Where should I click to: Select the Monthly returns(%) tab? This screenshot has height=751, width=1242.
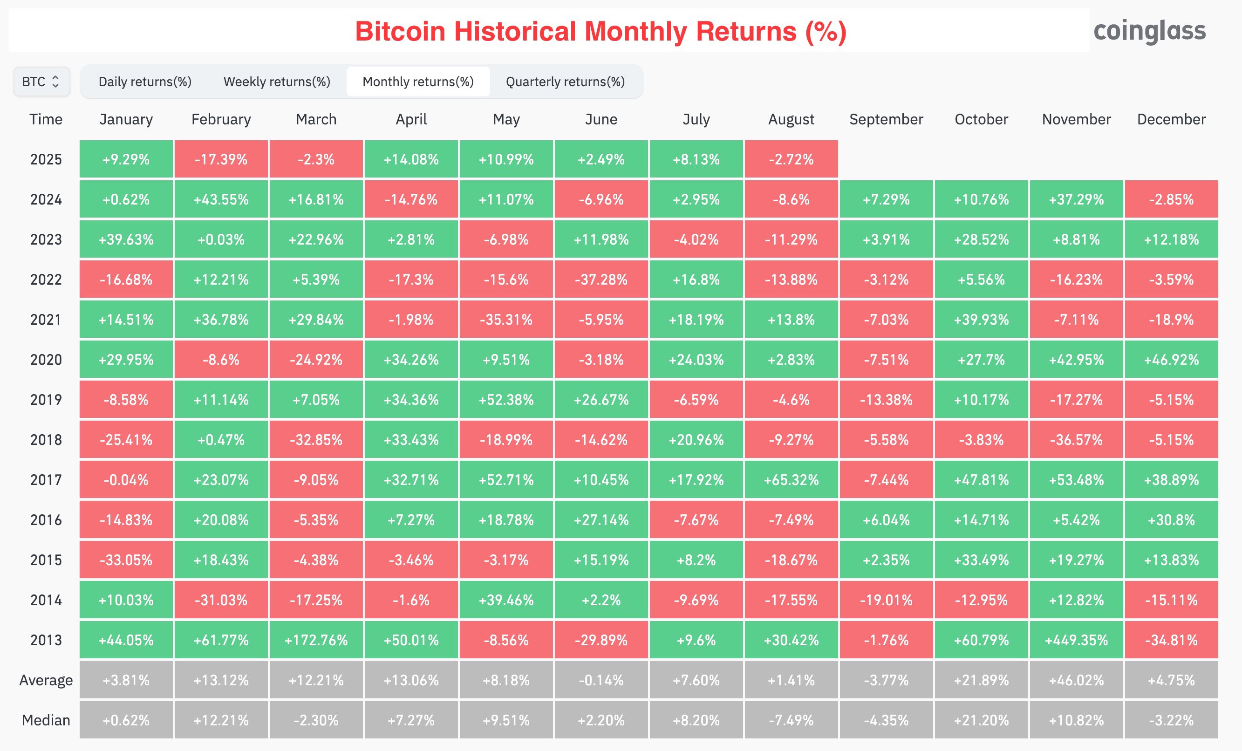(x=418, y=82)
